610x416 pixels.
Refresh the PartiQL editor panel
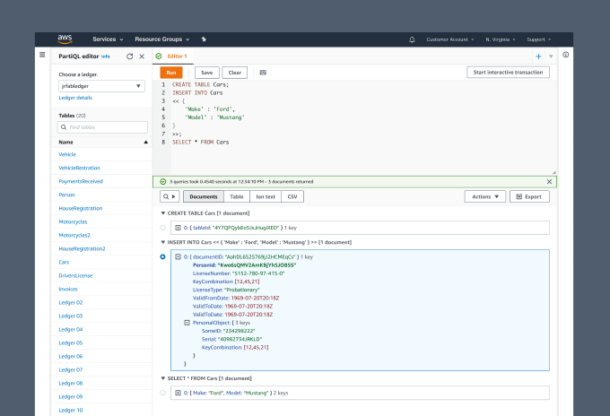(129, 56)
